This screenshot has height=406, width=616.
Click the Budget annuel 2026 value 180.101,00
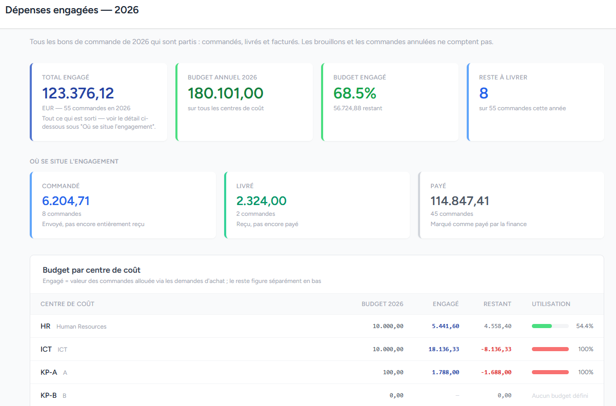[x=226, y=93]
